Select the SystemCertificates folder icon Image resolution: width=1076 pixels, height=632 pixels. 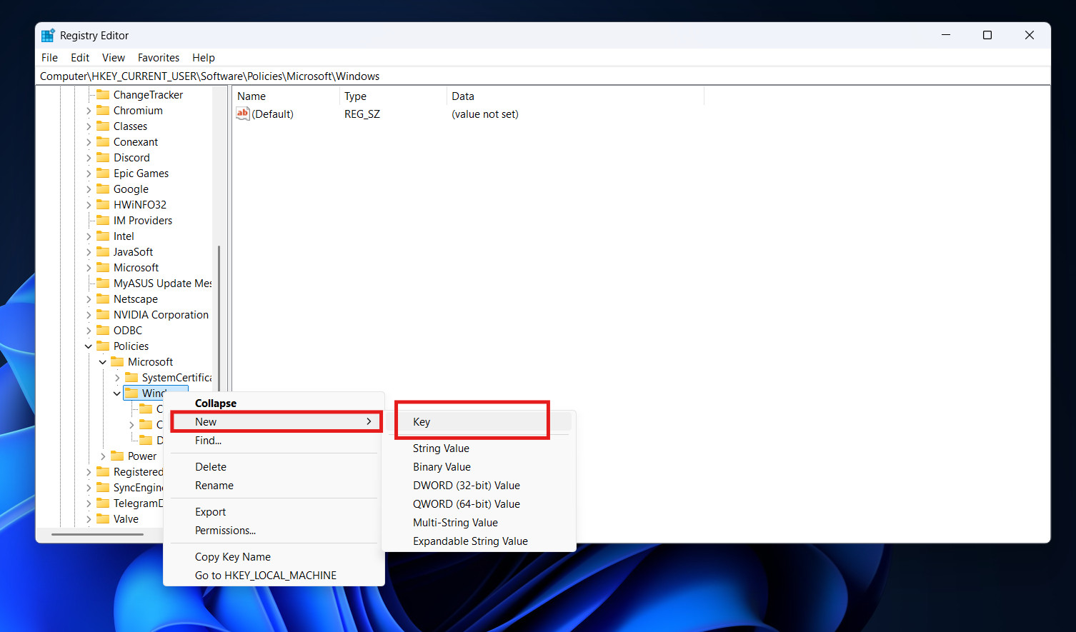[x=131, y=378]
